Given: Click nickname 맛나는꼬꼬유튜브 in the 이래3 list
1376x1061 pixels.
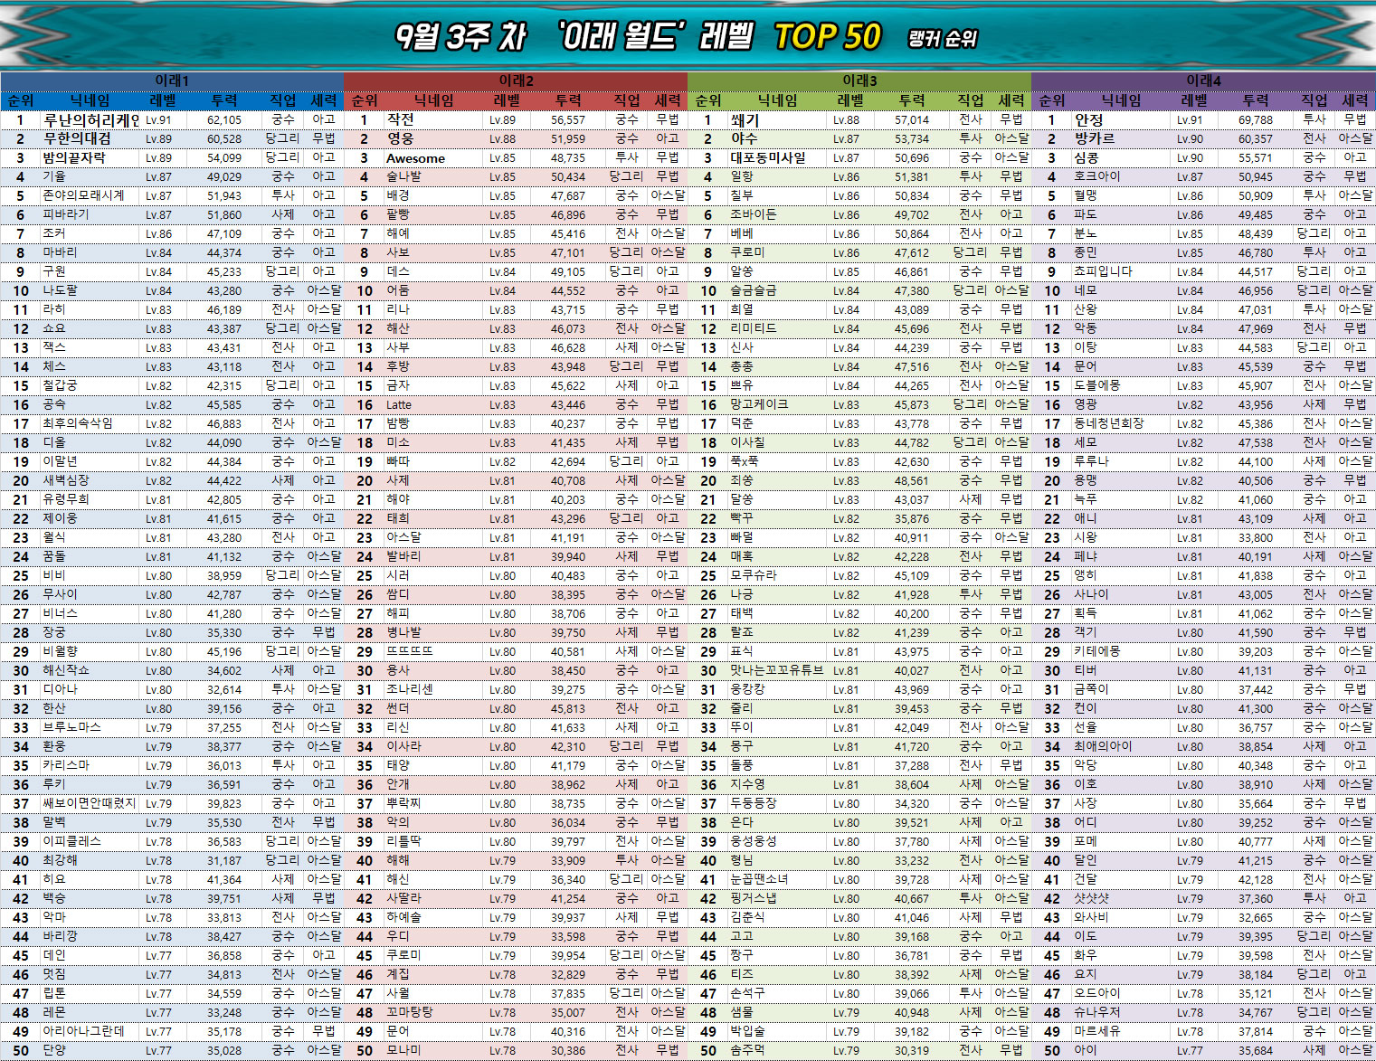Looking at the screenshot, I should (x=776, y=670).
